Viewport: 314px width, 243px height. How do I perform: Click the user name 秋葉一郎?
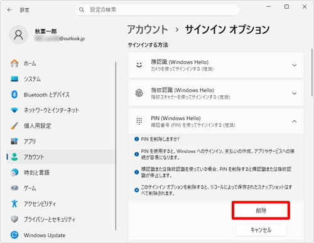pyautogui.click(x=46, y=31)
